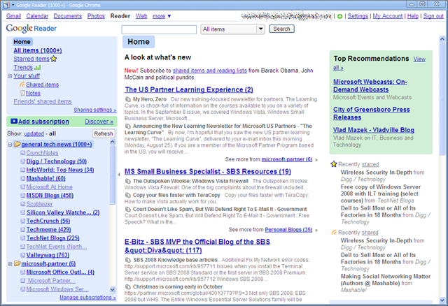The width and height of the screenshot is (448, 306).
Task: Click the feed icon next to Mashable!
Action: [23, 179]
